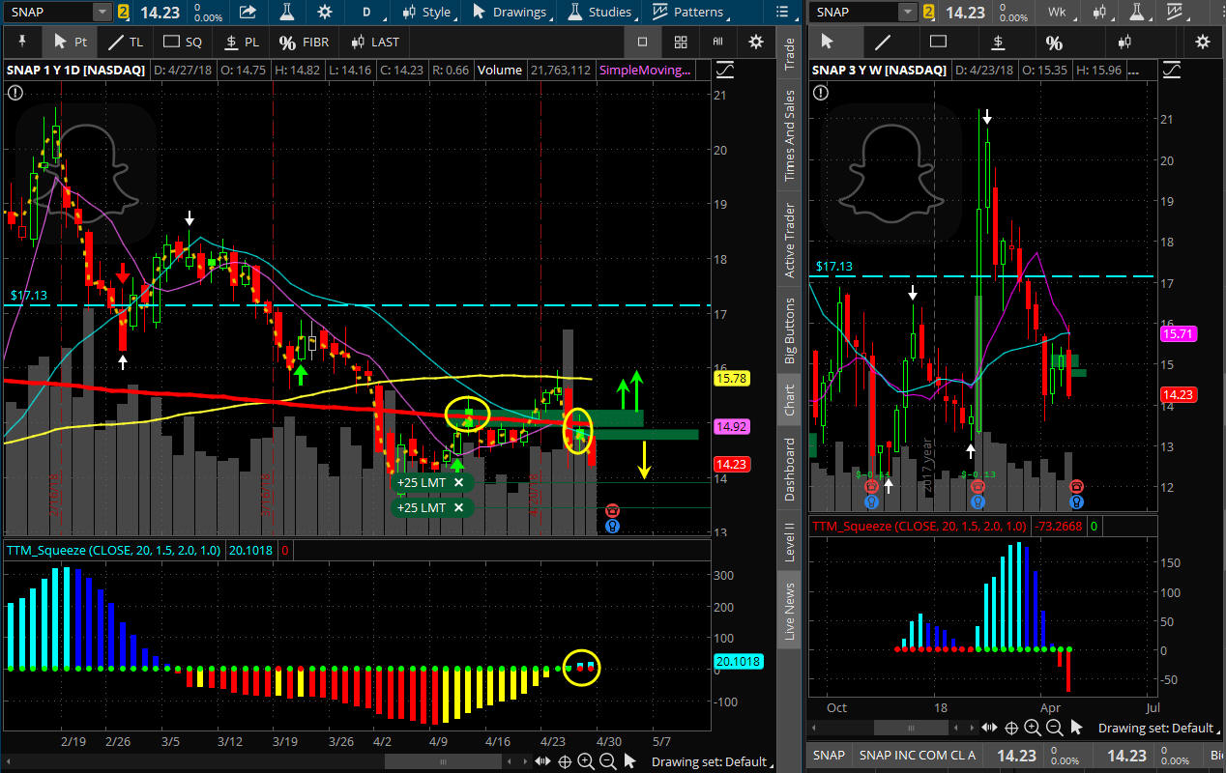Toggle the single-chart layout view button
Image resolution: width=1226 pixels, height=773 pixels.
[642, 43]
